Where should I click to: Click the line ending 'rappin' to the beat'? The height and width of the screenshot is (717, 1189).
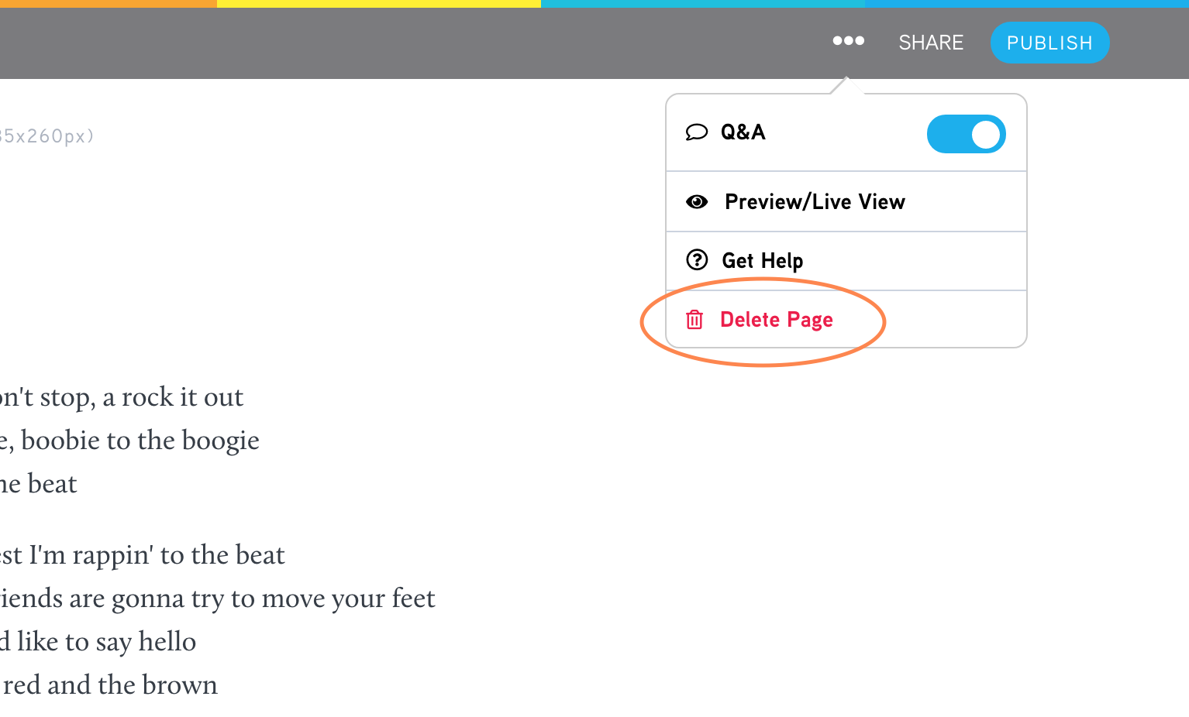tap(143, 555)
